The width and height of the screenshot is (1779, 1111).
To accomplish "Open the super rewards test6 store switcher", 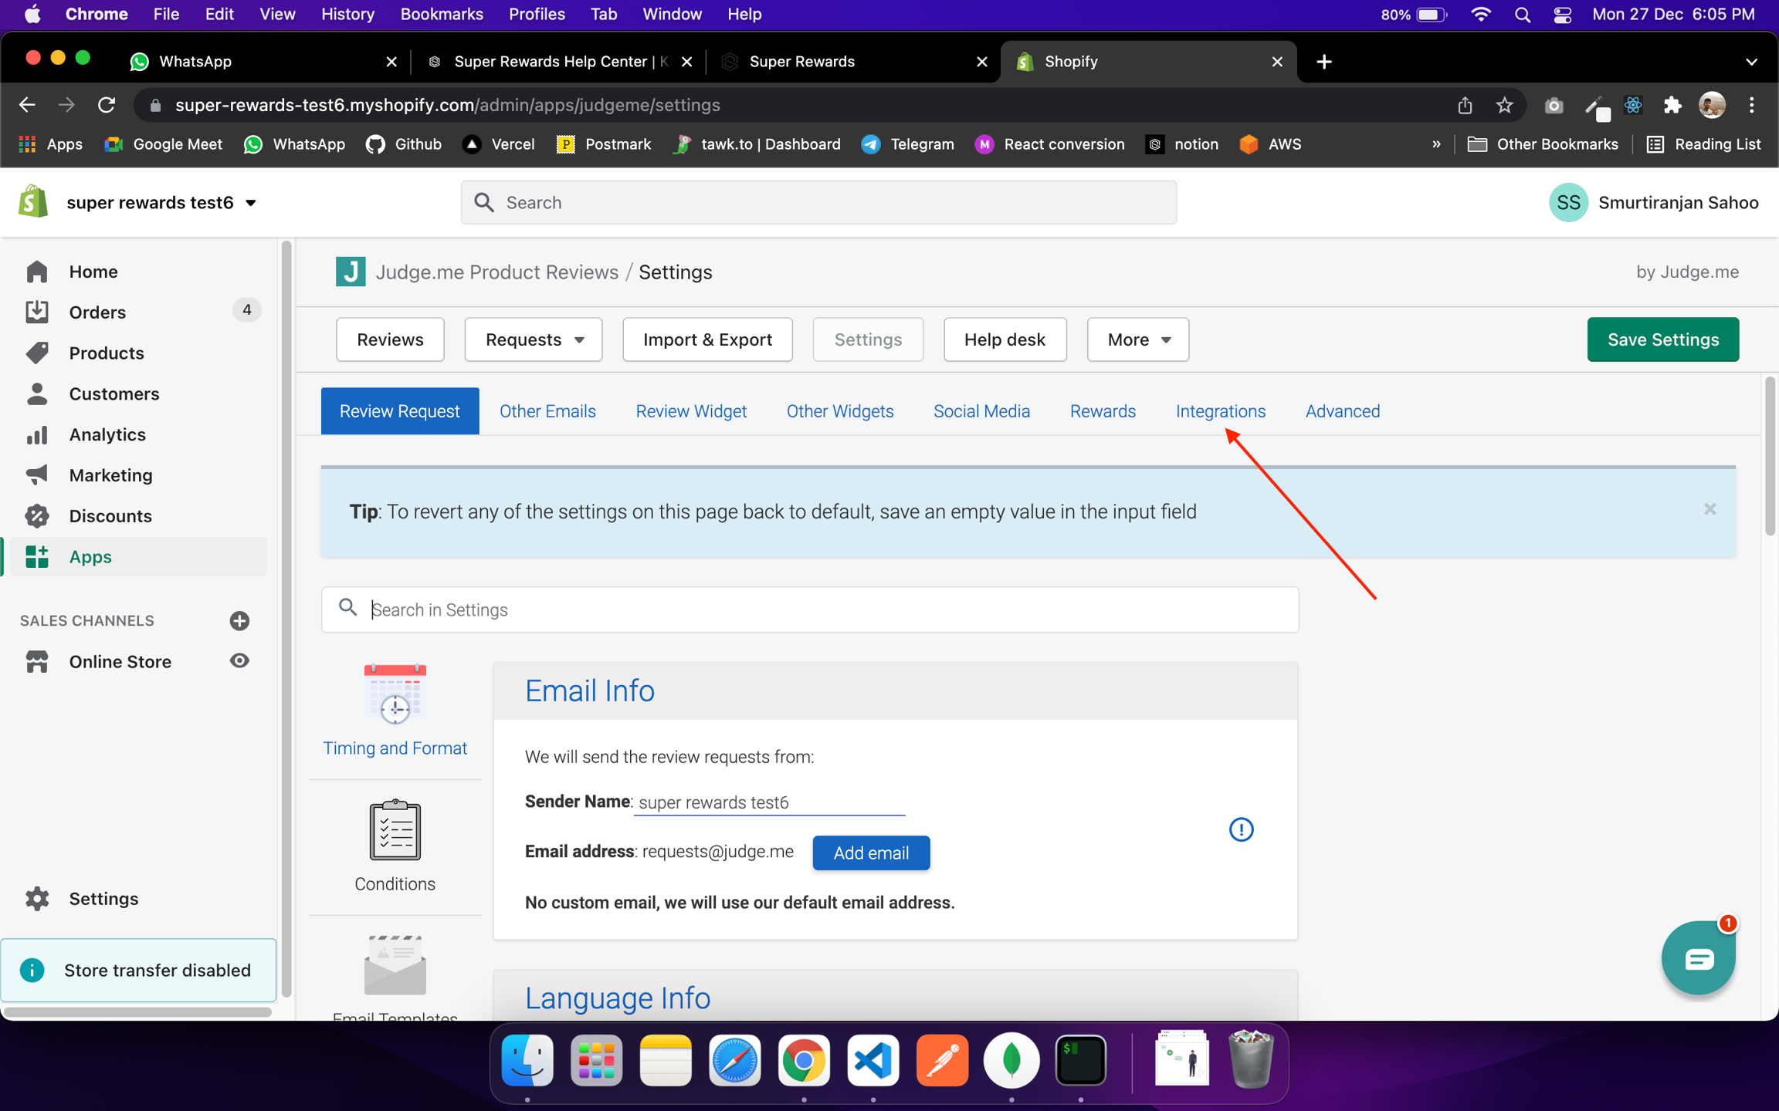I will click(x=161, y=202).
